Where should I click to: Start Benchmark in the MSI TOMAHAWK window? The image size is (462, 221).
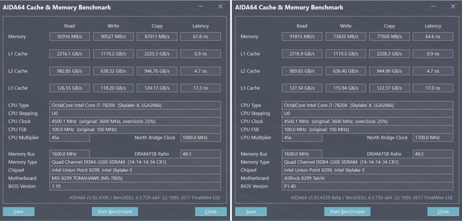(x=115, y=211)
